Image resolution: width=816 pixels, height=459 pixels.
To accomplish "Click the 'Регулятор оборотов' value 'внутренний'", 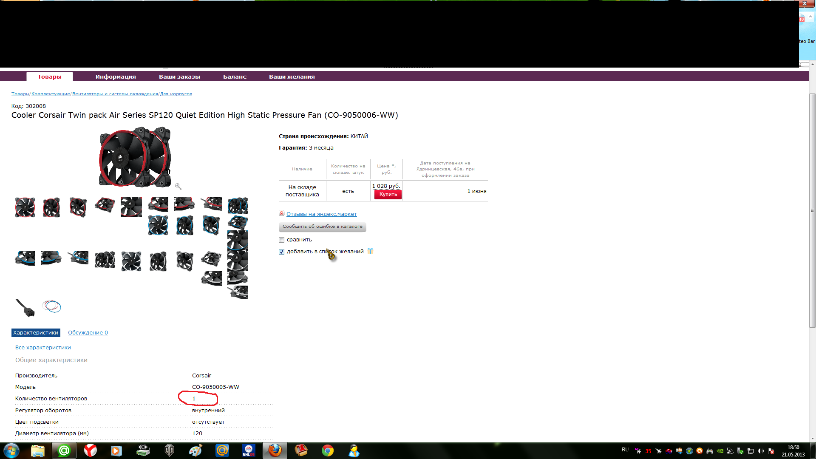I will [x=208, y=411].
